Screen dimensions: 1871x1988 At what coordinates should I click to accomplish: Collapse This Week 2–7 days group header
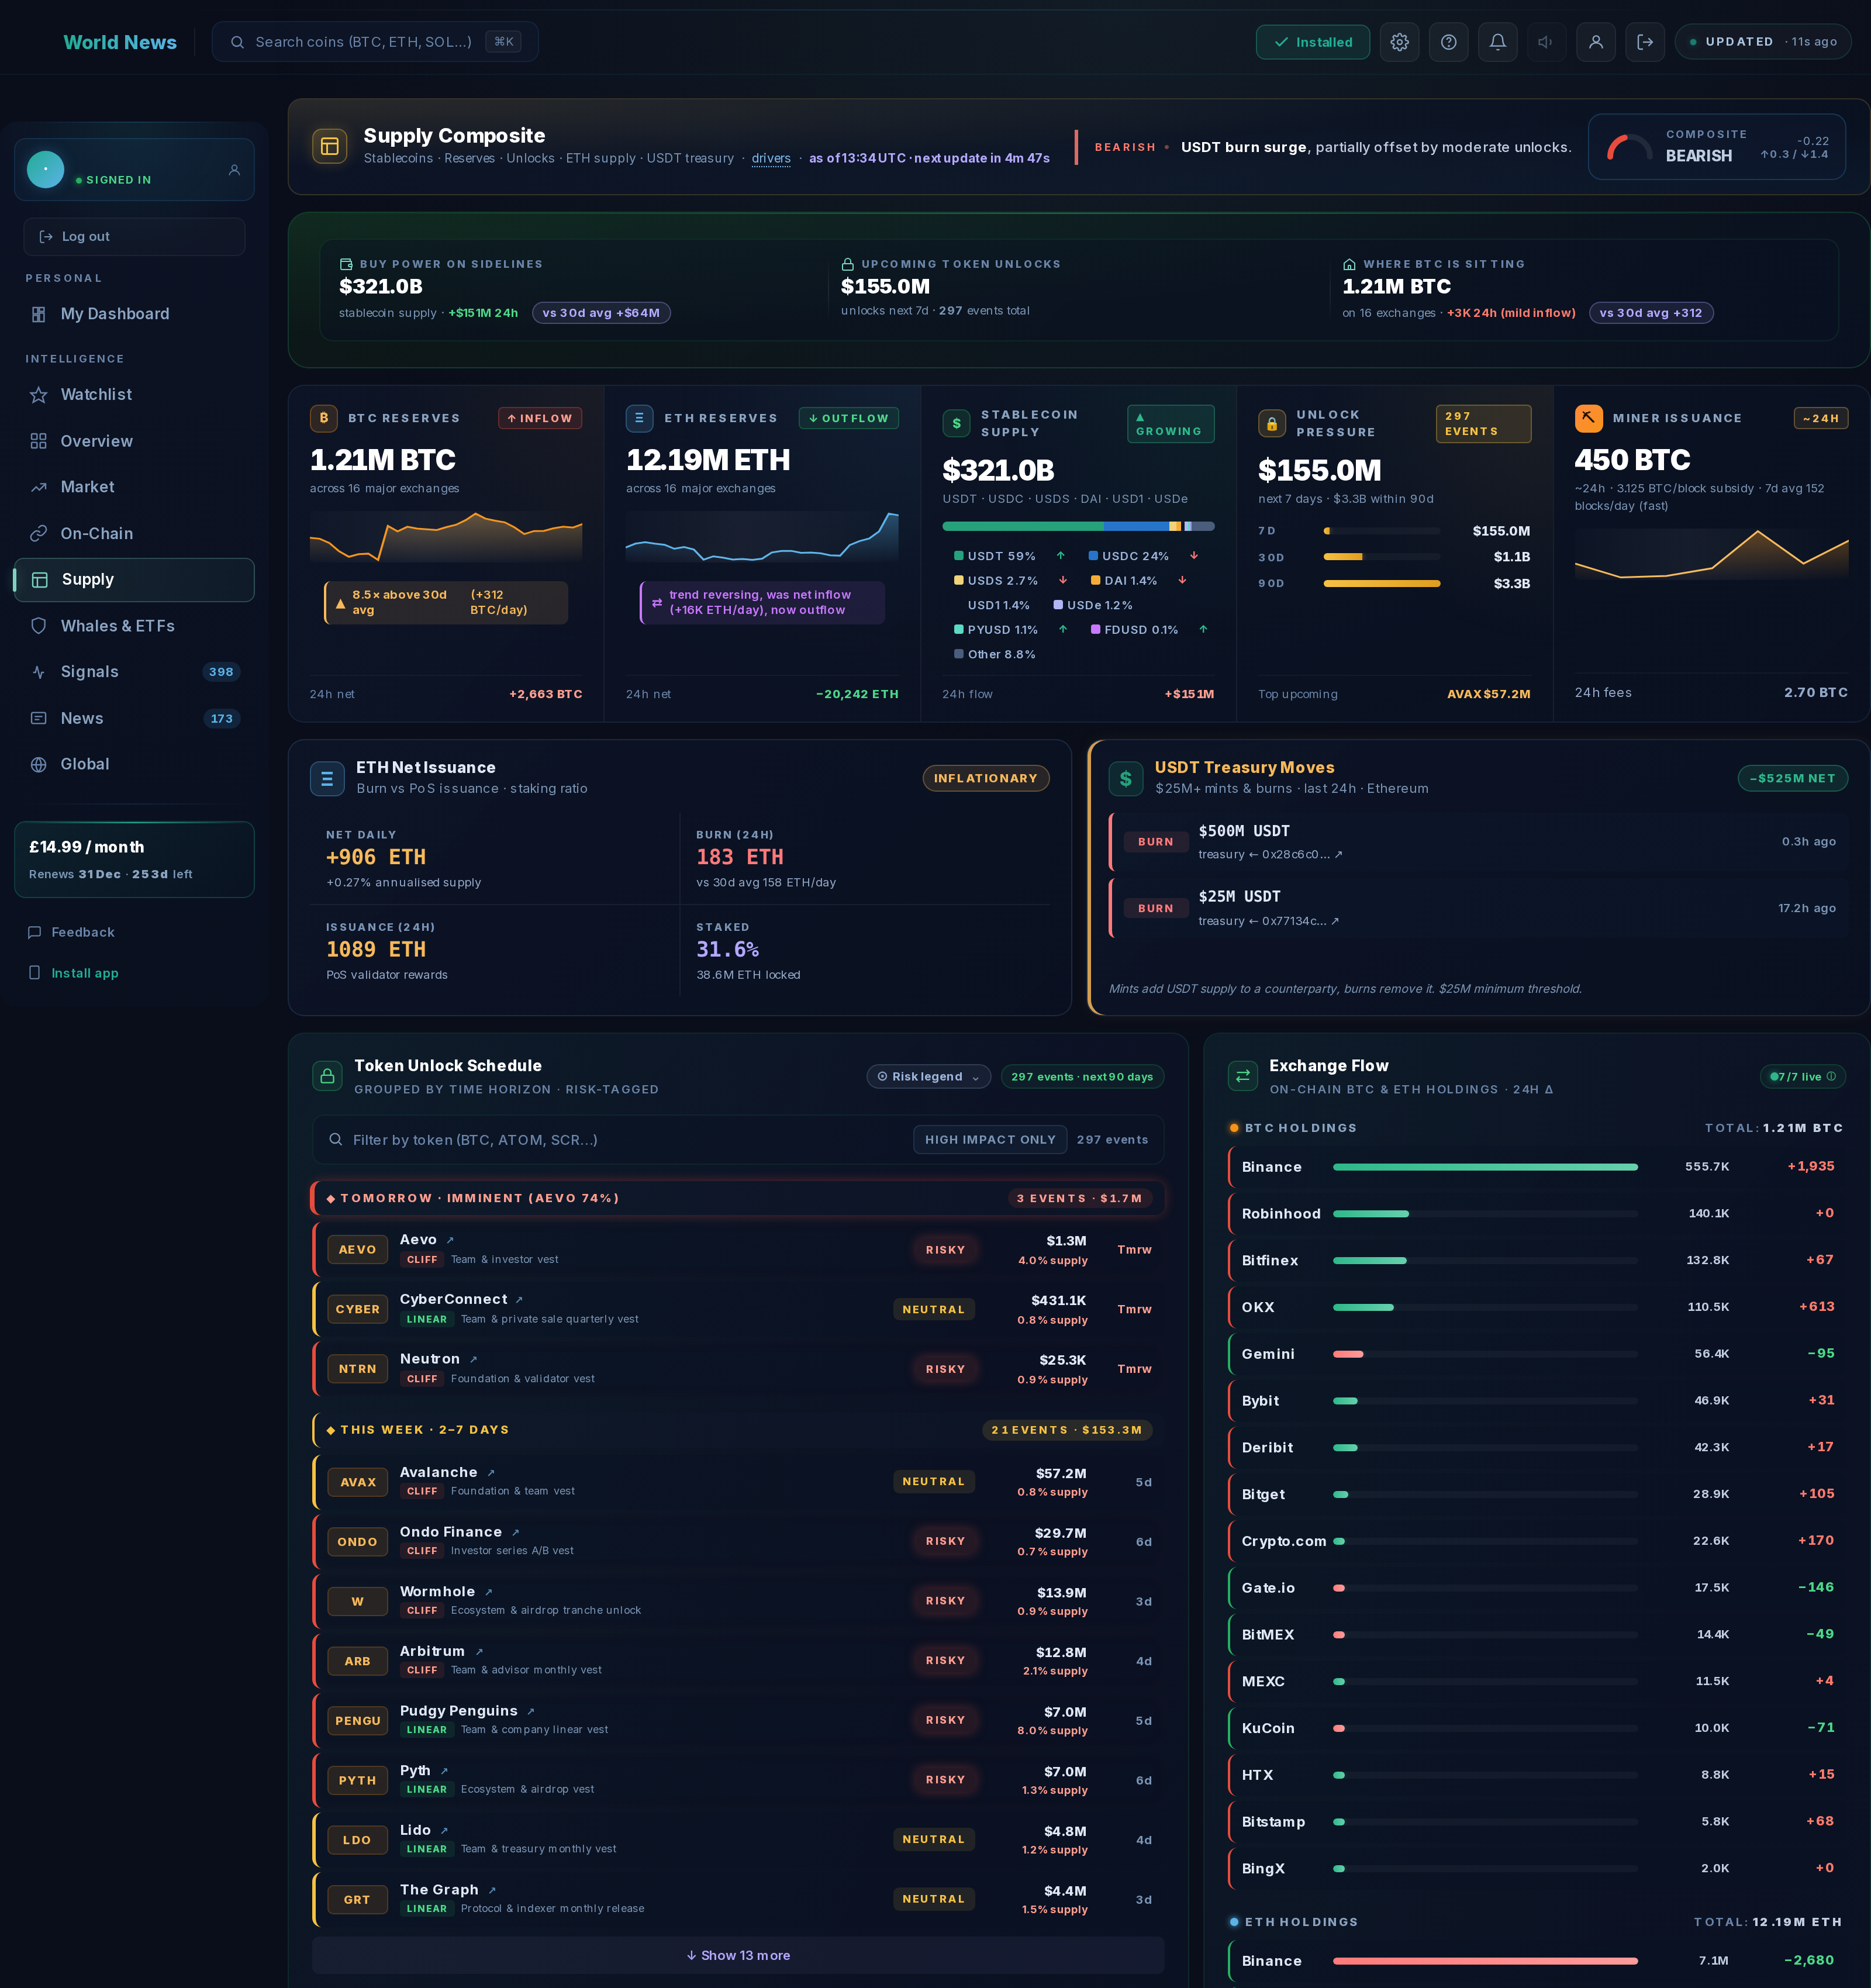pos(738,1430)
